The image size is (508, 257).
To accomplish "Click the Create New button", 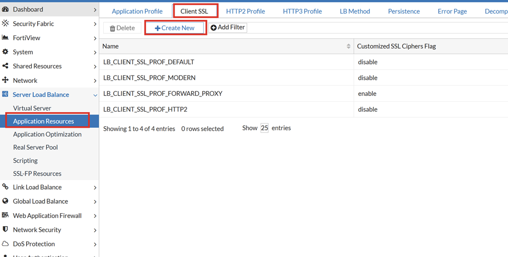I will (175, 28).
